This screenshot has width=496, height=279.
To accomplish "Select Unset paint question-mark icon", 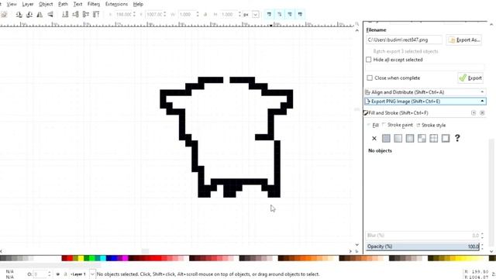I will (457, 138).
